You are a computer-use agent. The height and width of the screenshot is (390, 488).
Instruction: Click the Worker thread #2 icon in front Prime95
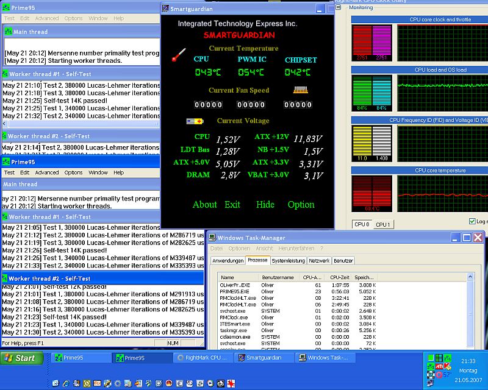(x=5, y=278)
